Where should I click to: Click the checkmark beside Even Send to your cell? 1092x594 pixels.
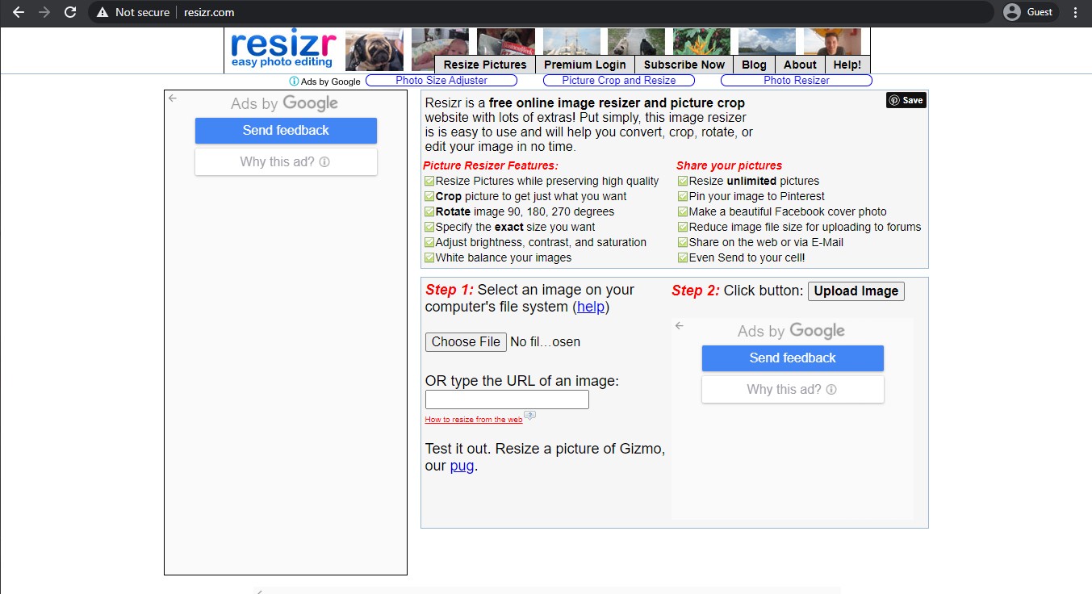[683, 258]
